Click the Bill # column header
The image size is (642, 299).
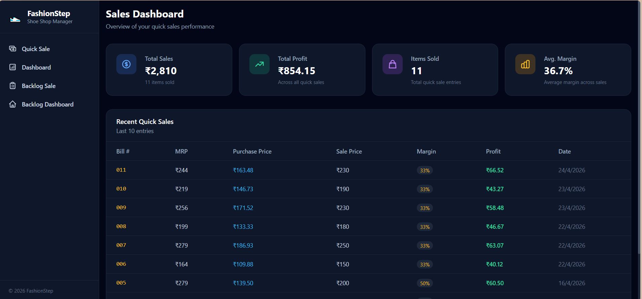123,151
